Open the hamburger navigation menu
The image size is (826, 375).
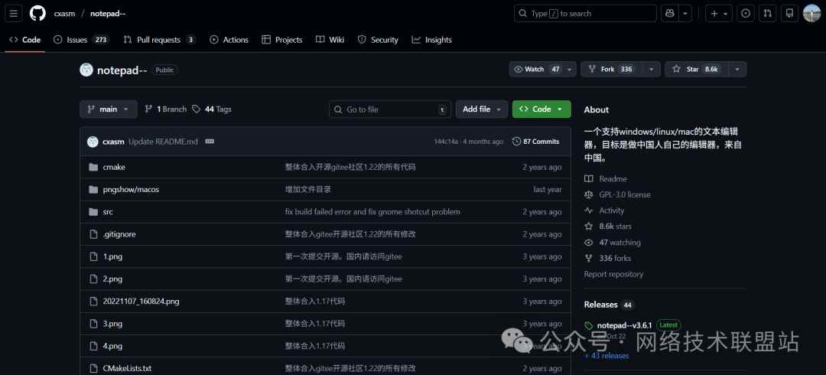point(13,14)
